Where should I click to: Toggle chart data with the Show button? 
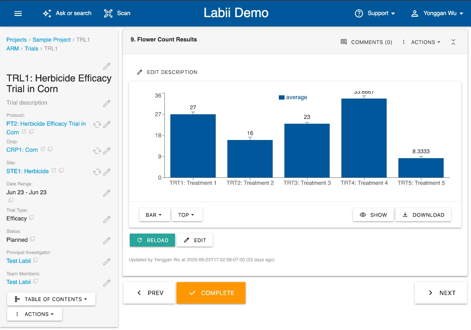click(x=373, y=215)
